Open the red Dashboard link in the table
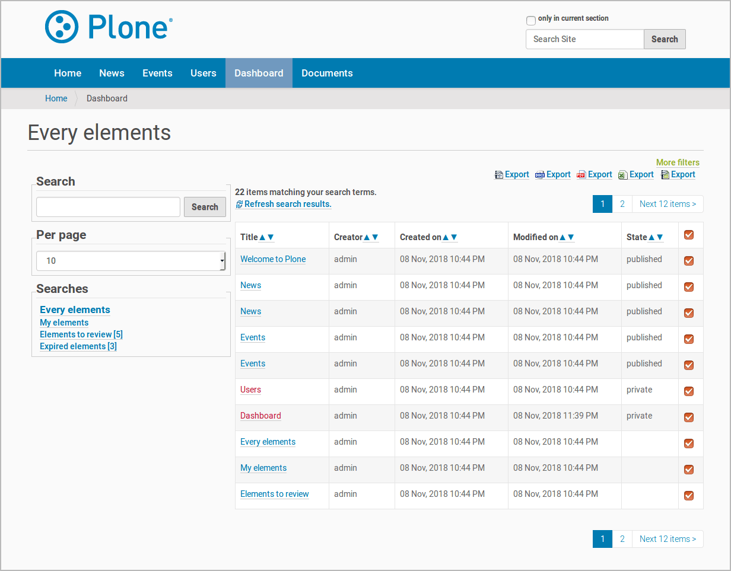This screenshot has height=571, width=731. [x=260, y=416]
